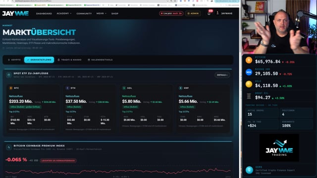Screen dimensions: 317x178
Task: Click the JAYWAVE logo in header
Action: click(x=15, y=13)
